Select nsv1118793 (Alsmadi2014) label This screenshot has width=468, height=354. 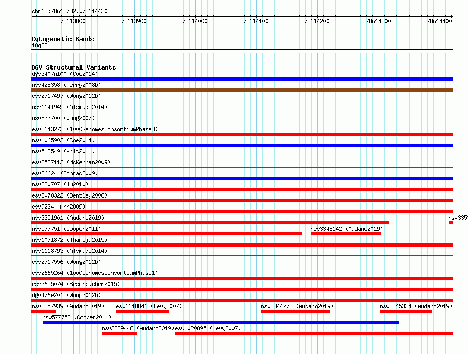pyautogui.click(x=69, y=251)
